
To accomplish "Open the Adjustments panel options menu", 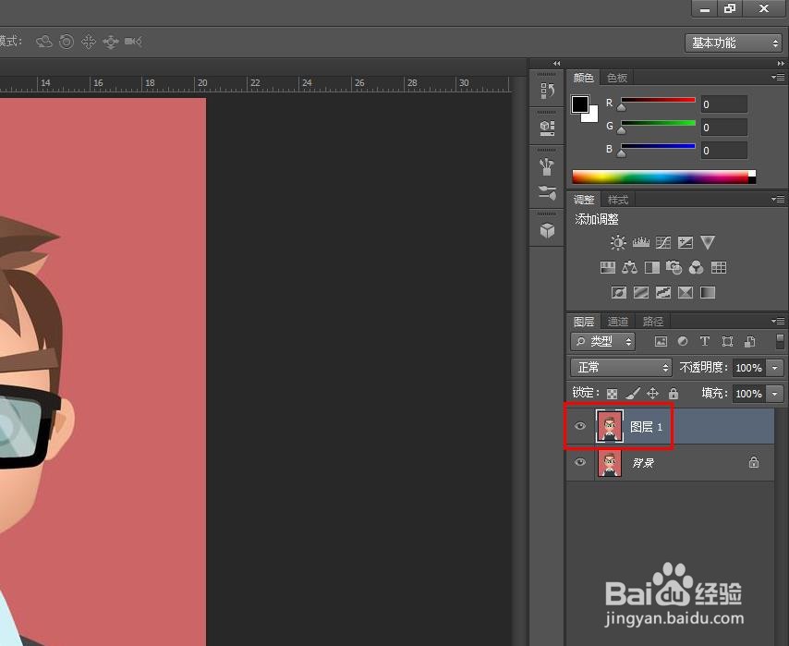I will (779, 200).
